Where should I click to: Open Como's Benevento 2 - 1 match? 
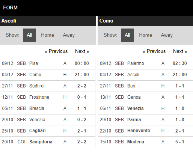pos(145,131)
